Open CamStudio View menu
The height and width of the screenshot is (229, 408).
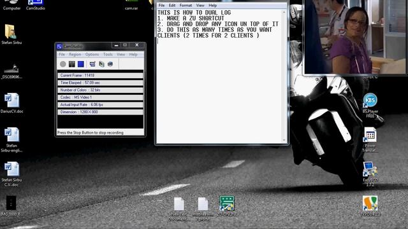120,54
